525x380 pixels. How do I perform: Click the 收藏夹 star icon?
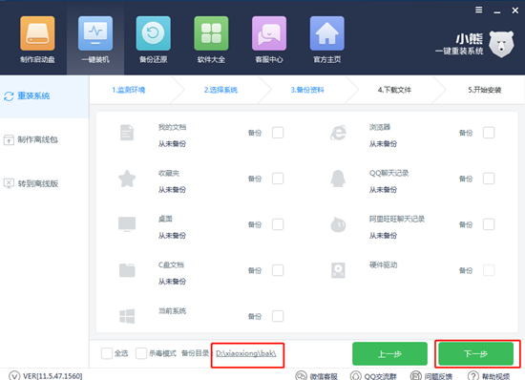point(127,179)
